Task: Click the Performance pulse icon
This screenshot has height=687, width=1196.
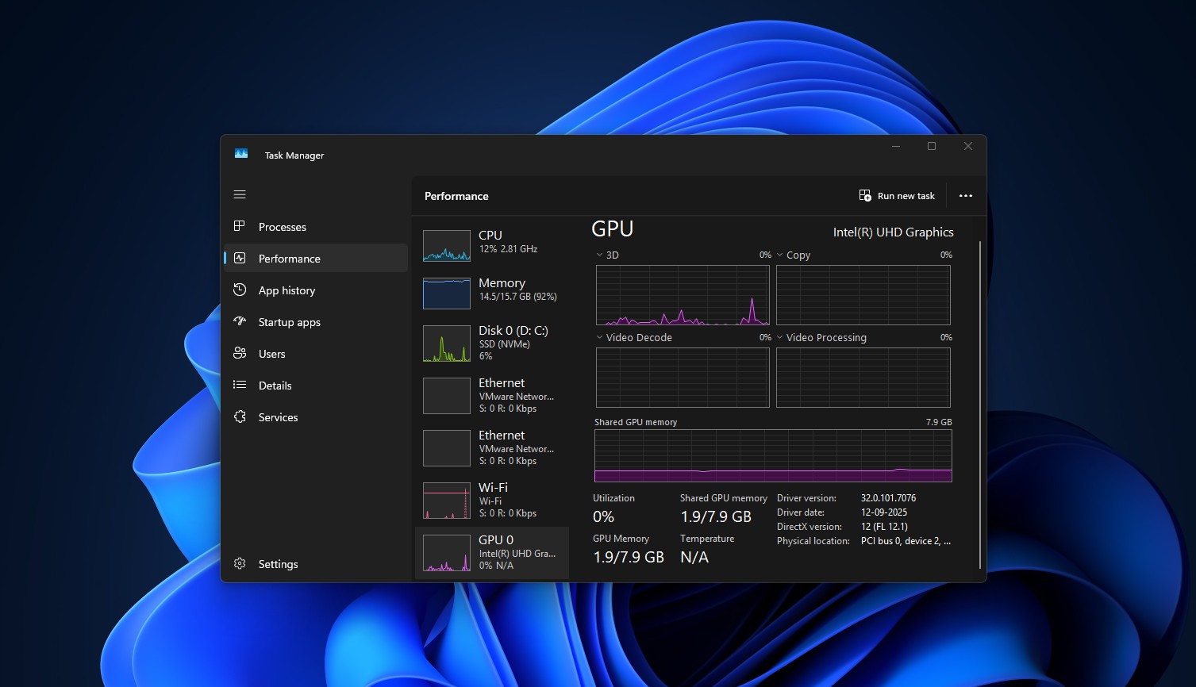Action: tap(240, 258)
